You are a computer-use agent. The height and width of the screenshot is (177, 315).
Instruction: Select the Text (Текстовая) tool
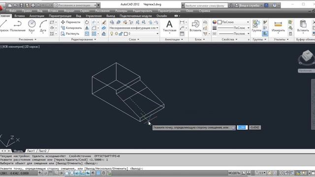click(x=169, y=26)
